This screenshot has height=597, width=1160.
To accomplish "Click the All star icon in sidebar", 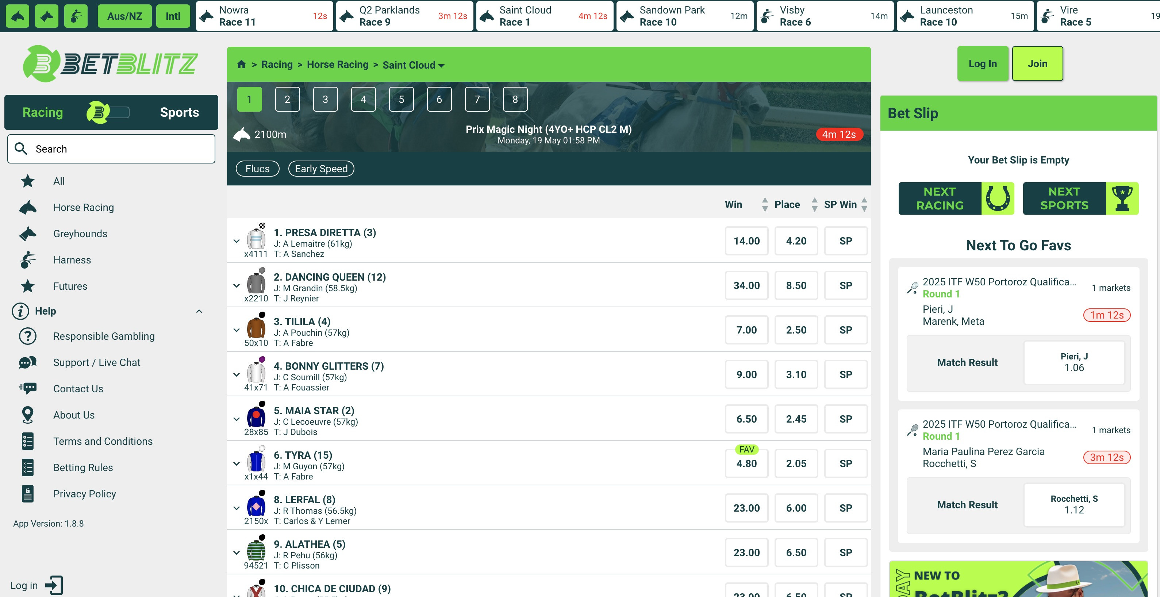I will tap(27, 181).
